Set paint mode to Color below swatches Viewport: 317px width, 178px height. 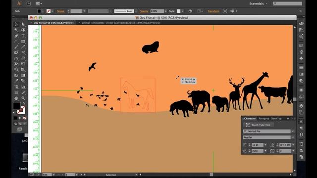click(x=15, y=118)
